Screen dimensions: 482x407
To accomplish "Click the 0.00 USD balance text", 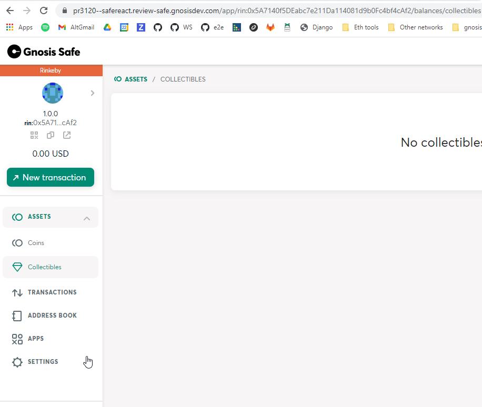I will click(51, 154).
